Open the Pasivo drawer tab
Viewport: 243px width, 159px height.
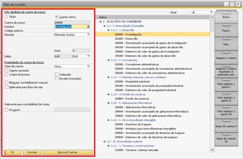click(226, 30)
